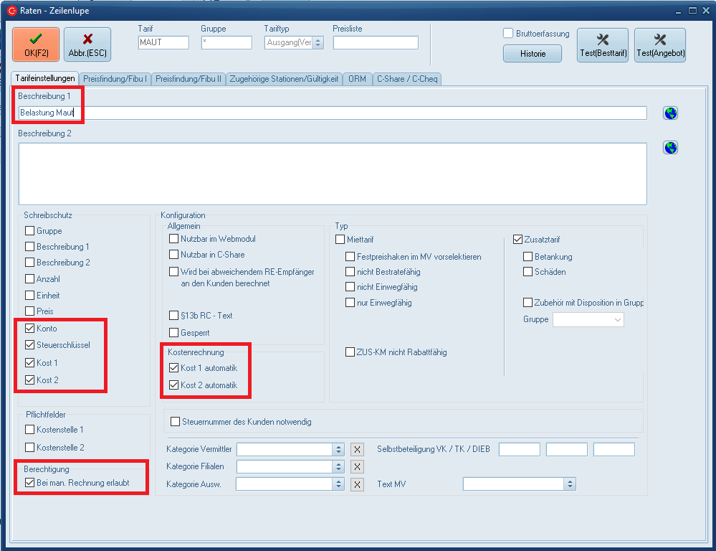Switch to the Preisfindung/Fibu I tab
This screenshot has height=551, width=716.
click(115, 79)
